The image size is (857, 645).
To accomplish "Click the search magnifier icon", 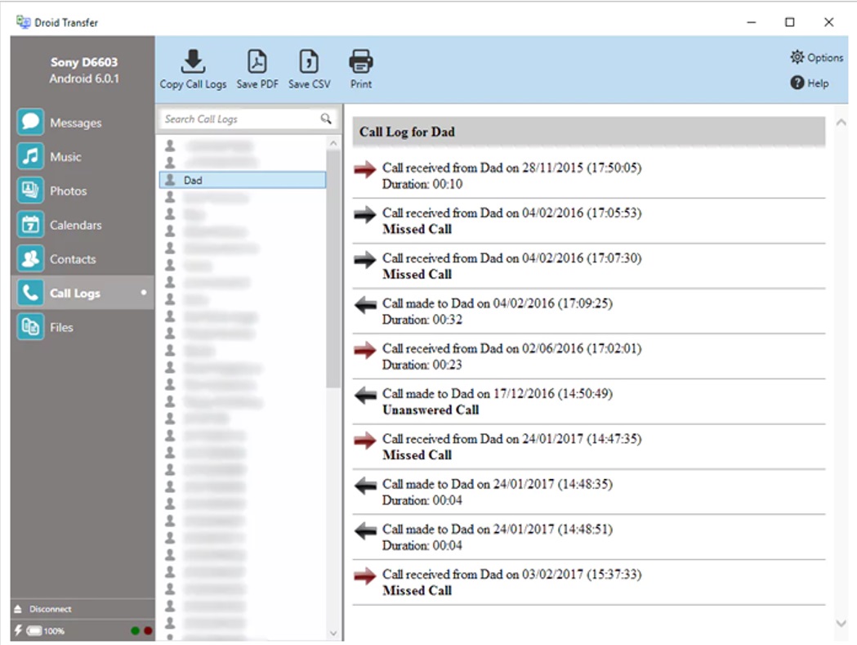I will coord(326,119).
